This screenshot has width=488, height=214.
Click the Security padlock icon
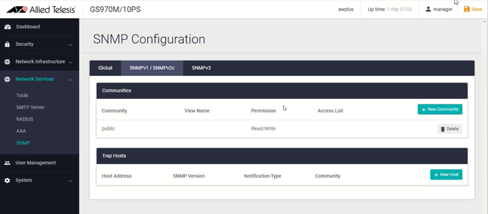coord(8,44)
